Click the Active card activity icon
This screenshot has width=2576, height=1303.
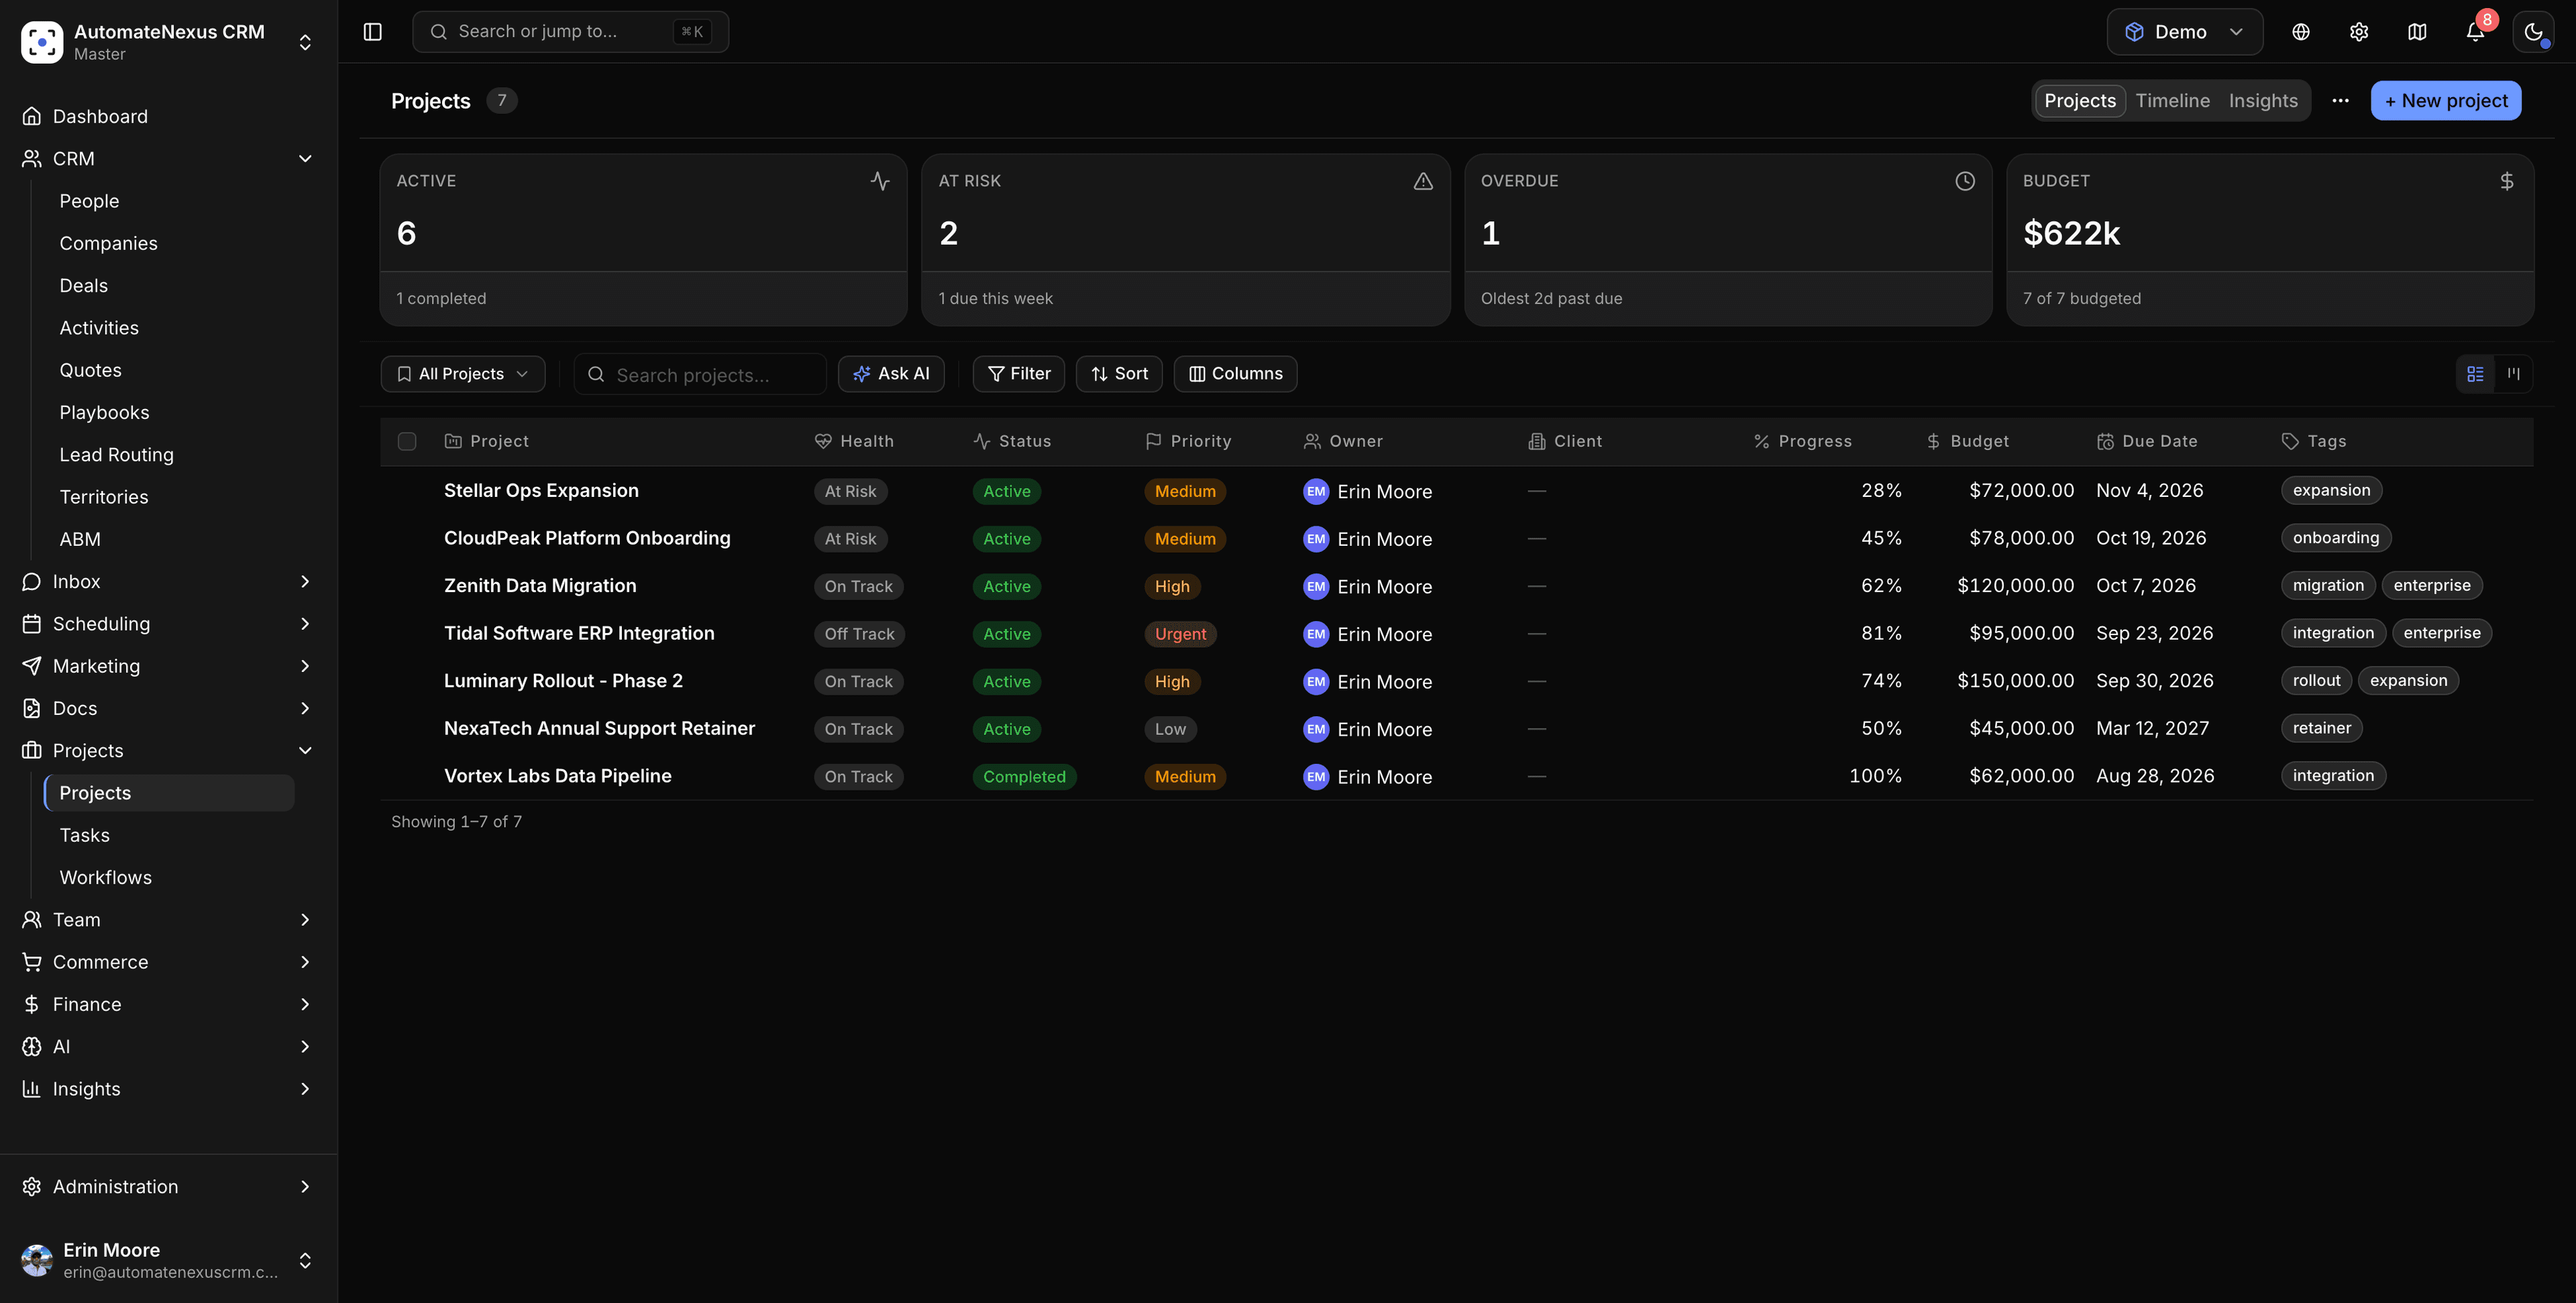(879, 181)
